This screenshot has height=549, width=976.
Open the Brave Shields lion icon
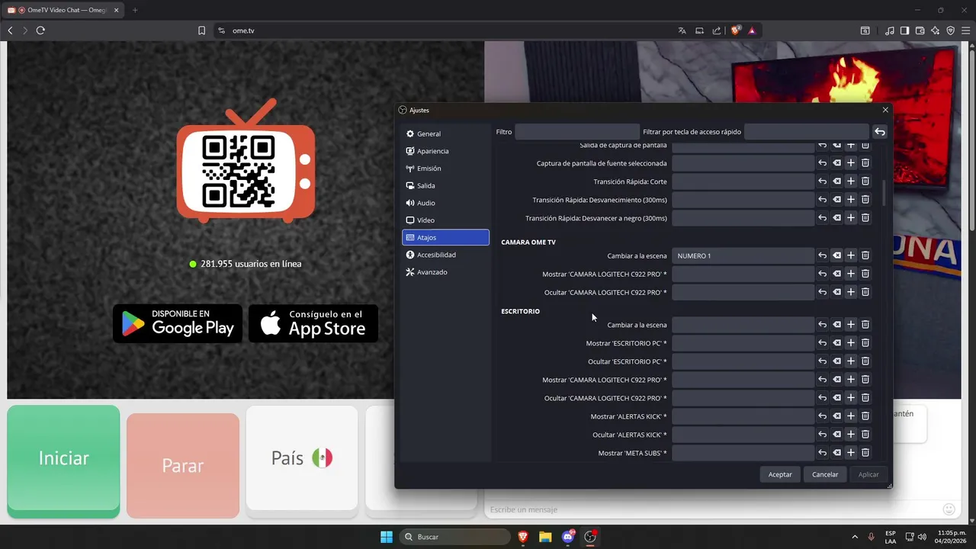click(x=736, y=30)
